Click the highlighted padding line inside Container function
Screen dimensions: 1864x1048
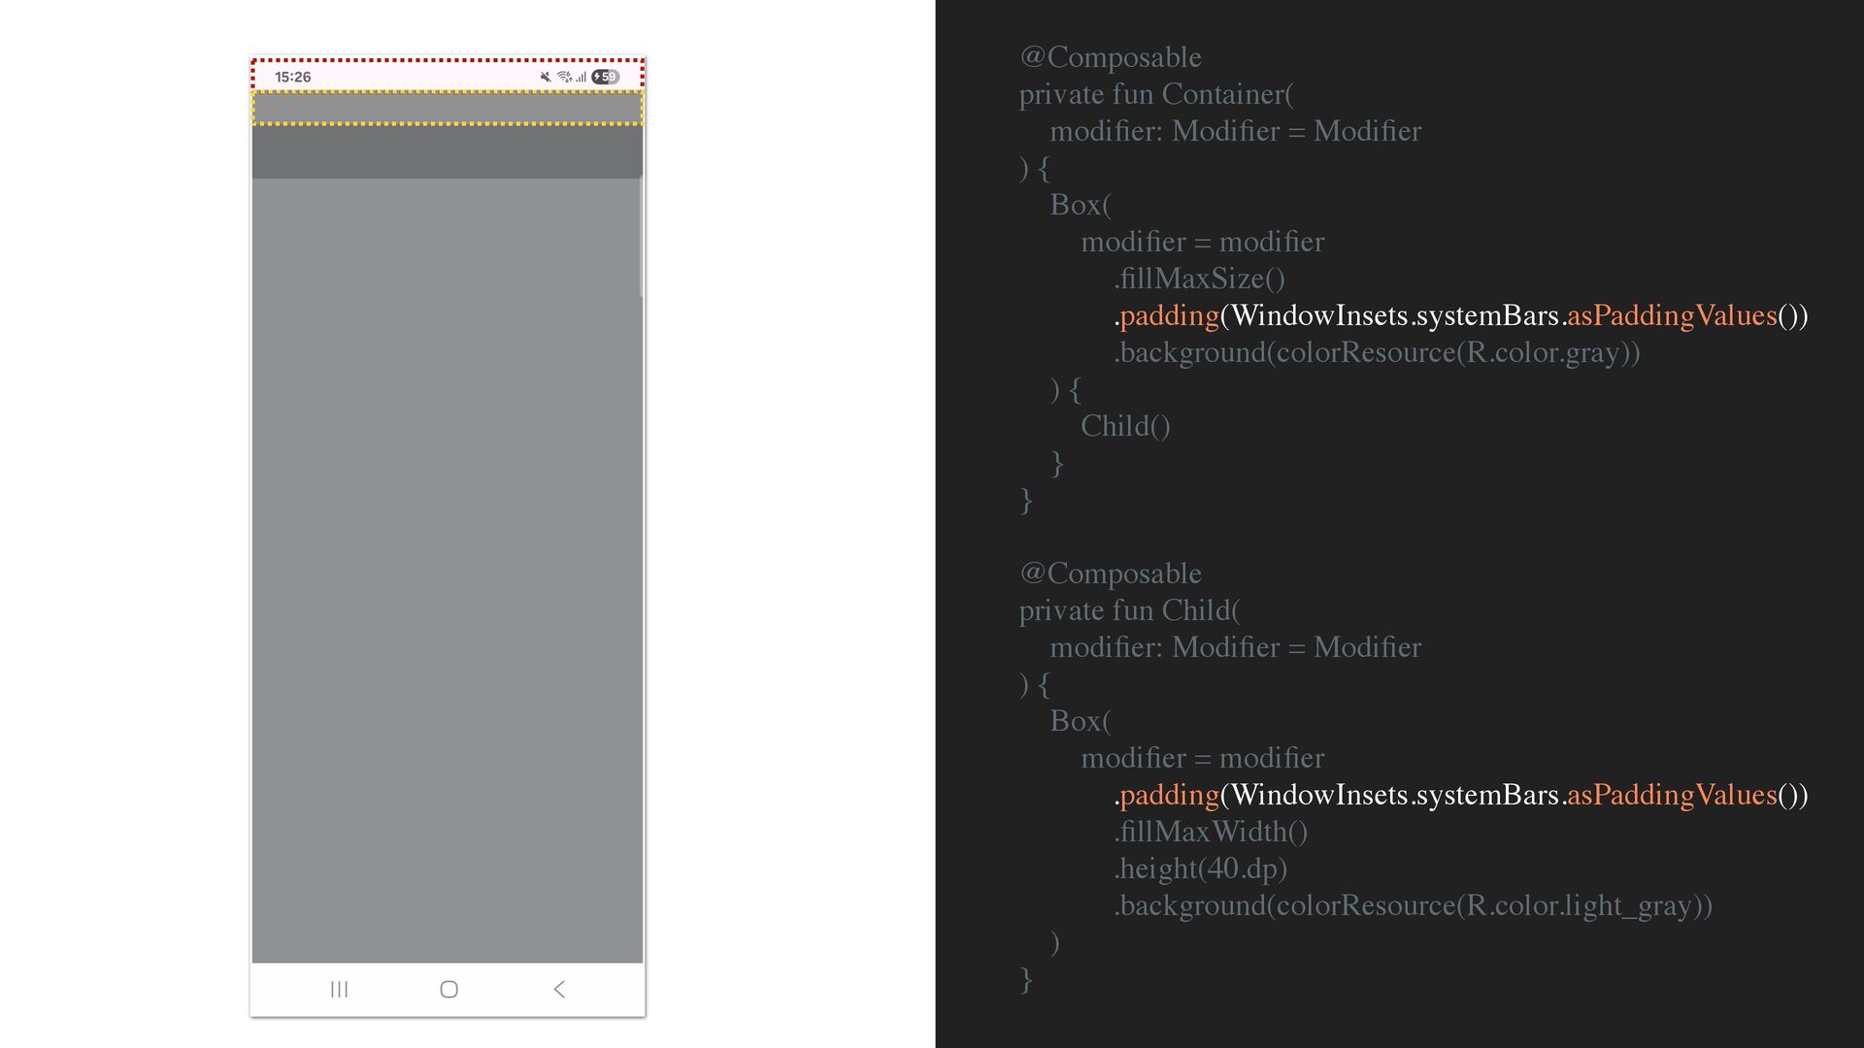pos(1460,315)
